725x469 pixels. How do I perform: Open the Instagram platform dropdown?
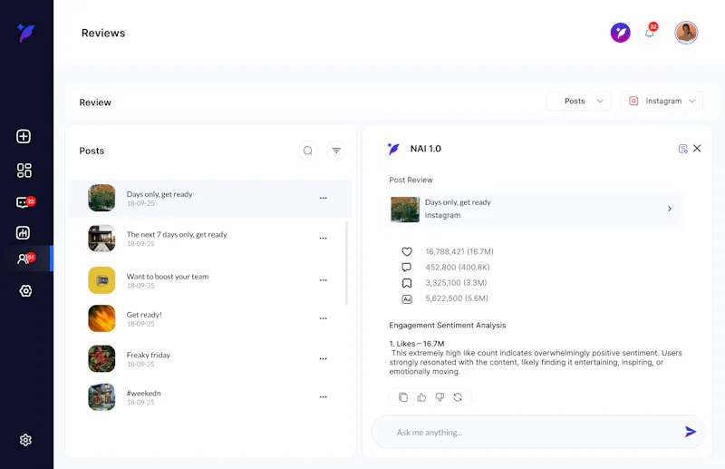tap(662, 101)
